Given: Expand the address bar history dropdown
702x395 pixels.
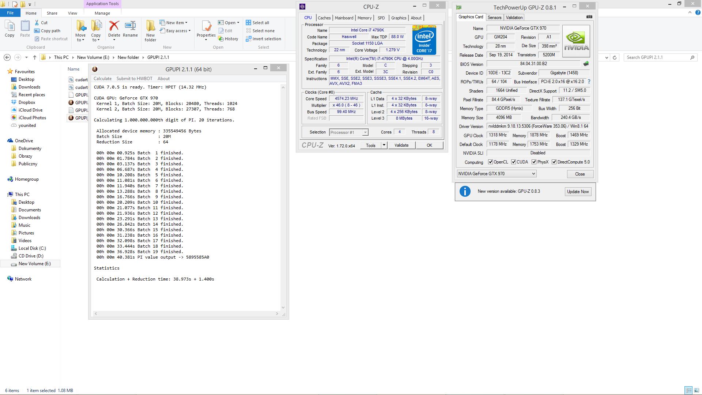Looking at the screenshot, I should [607, 57].
